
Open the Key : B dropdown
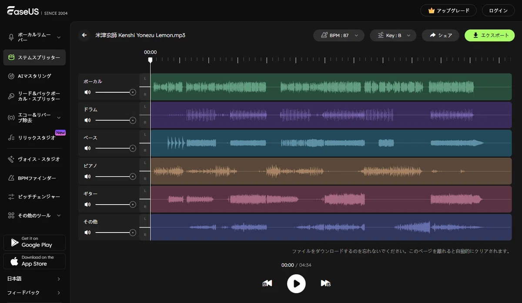[393, 35]
